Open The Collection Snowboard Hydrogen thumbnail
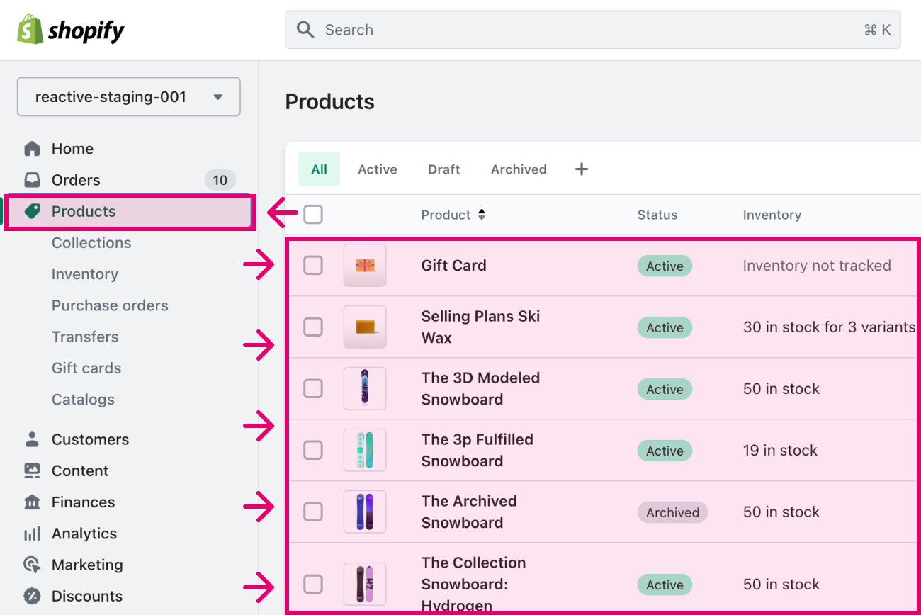Viewport: 921px width, 615px height. [365, 585]
